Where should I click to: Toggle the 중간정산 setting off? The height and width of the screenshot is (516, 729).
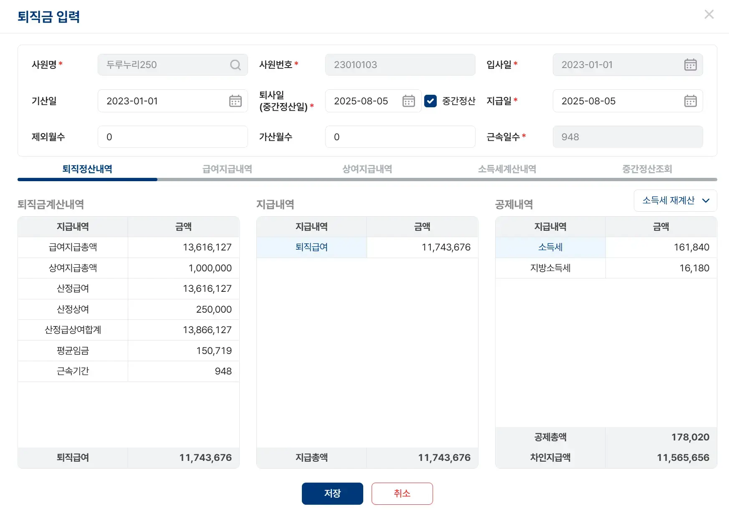point(430,101)
